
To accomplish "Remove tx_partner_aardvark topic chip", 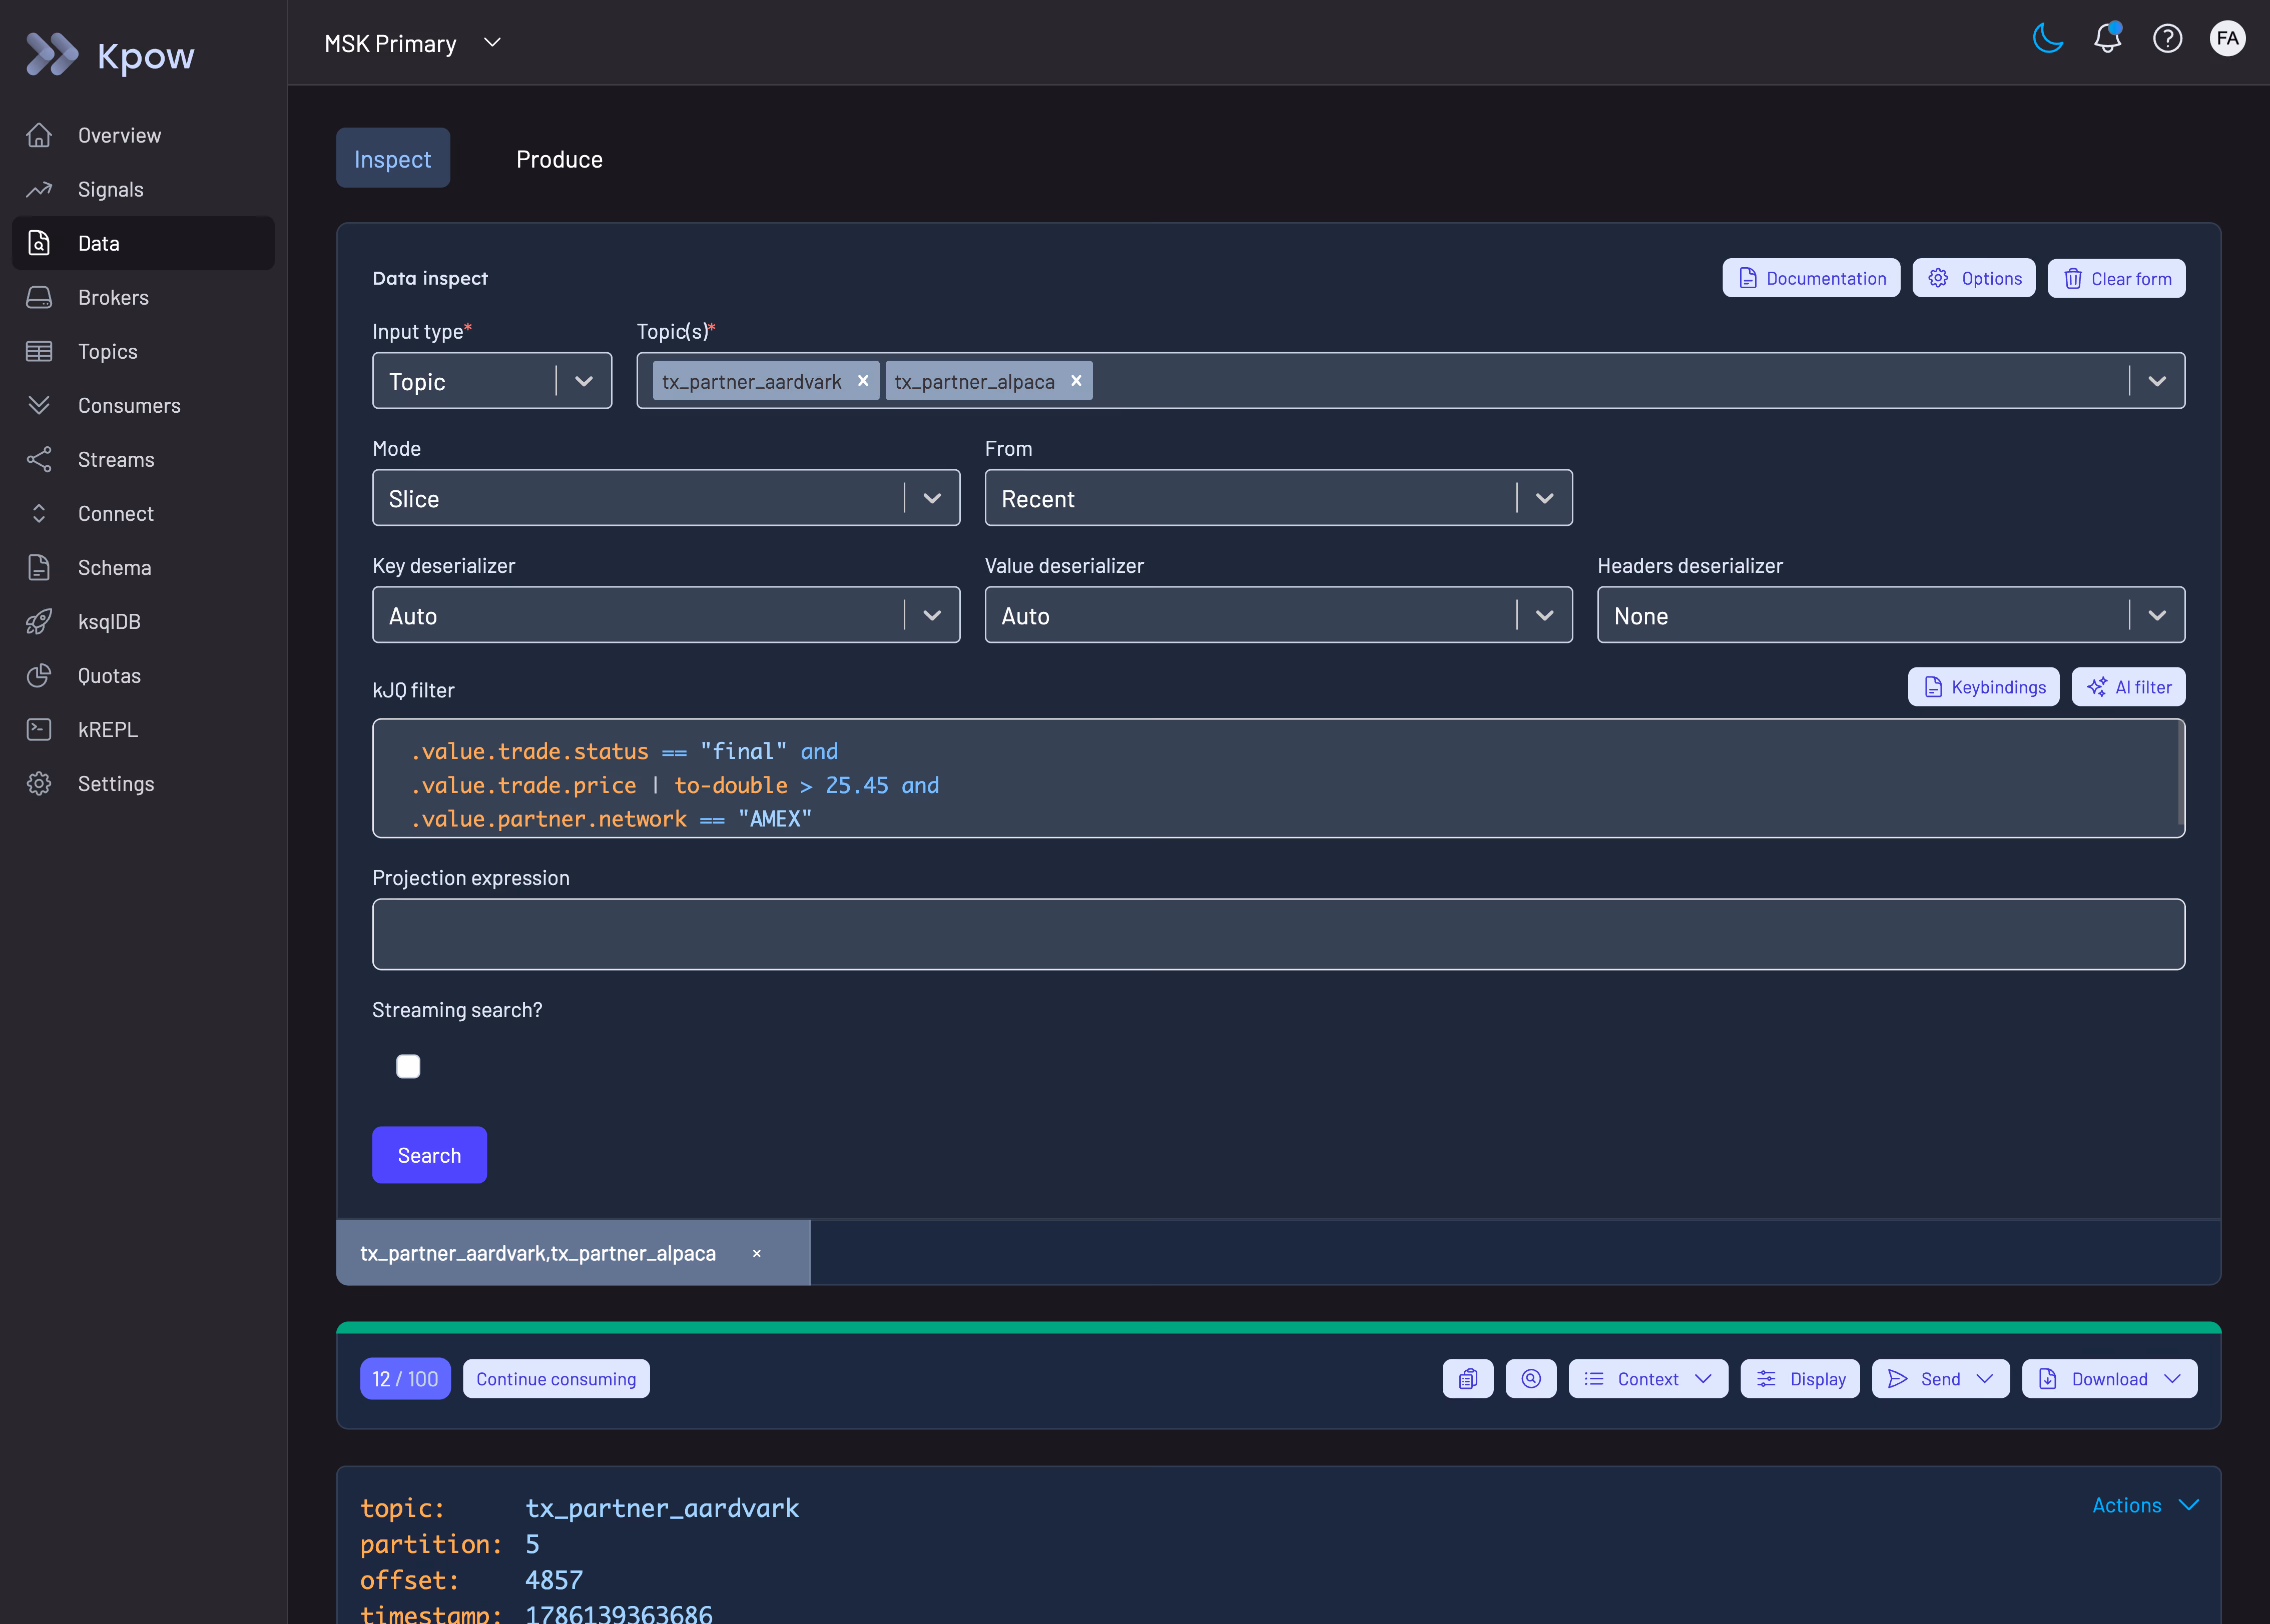I will coord(863,381).
